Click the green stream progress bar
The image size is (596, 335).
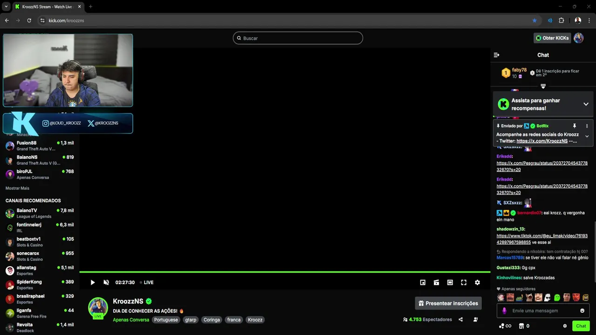point(285,272)
